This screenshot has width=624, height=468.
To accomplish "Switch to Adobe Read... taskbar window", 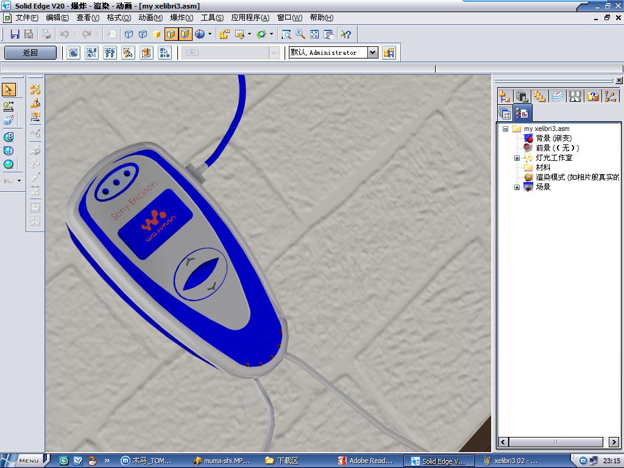I will [x=366, y=461].
